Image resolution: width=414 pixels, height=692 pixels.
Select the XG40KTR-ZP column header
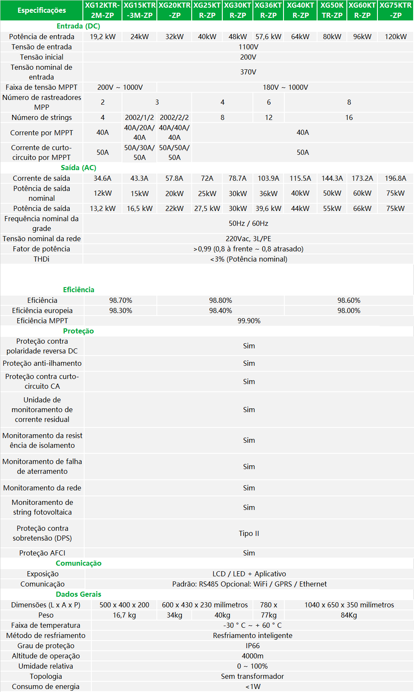pyautogui.click(x=301, y=10)
